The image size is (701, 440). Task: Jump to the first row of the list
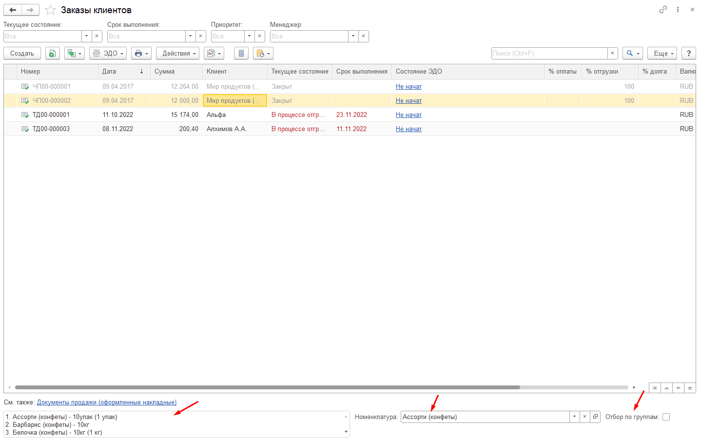(x=655, y=388)
